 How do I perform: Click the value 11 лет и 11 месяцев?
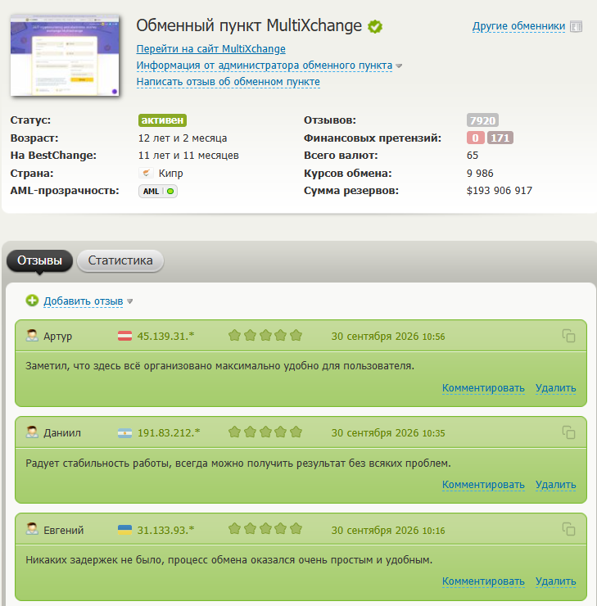pyautogui.click(x=188, y=156)
